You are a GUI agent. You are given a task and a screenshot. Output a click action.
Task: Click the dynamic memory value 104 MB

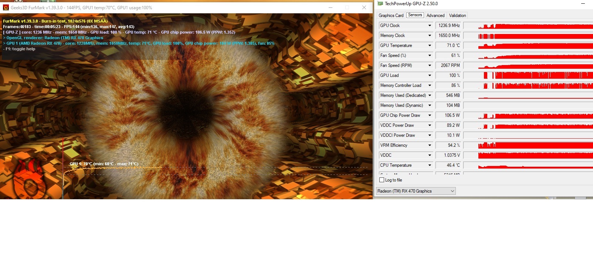448,105
